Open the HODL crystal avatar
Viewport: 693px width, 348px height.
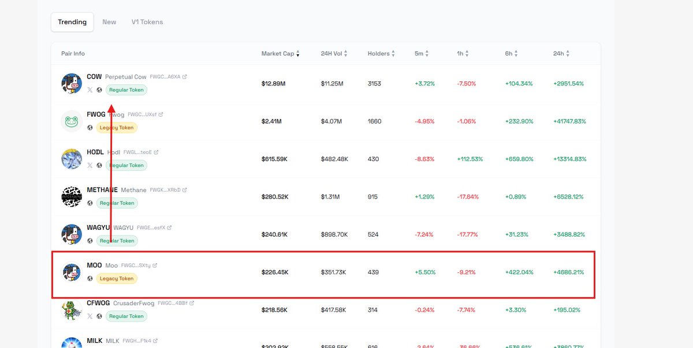(x=72, y=159)
